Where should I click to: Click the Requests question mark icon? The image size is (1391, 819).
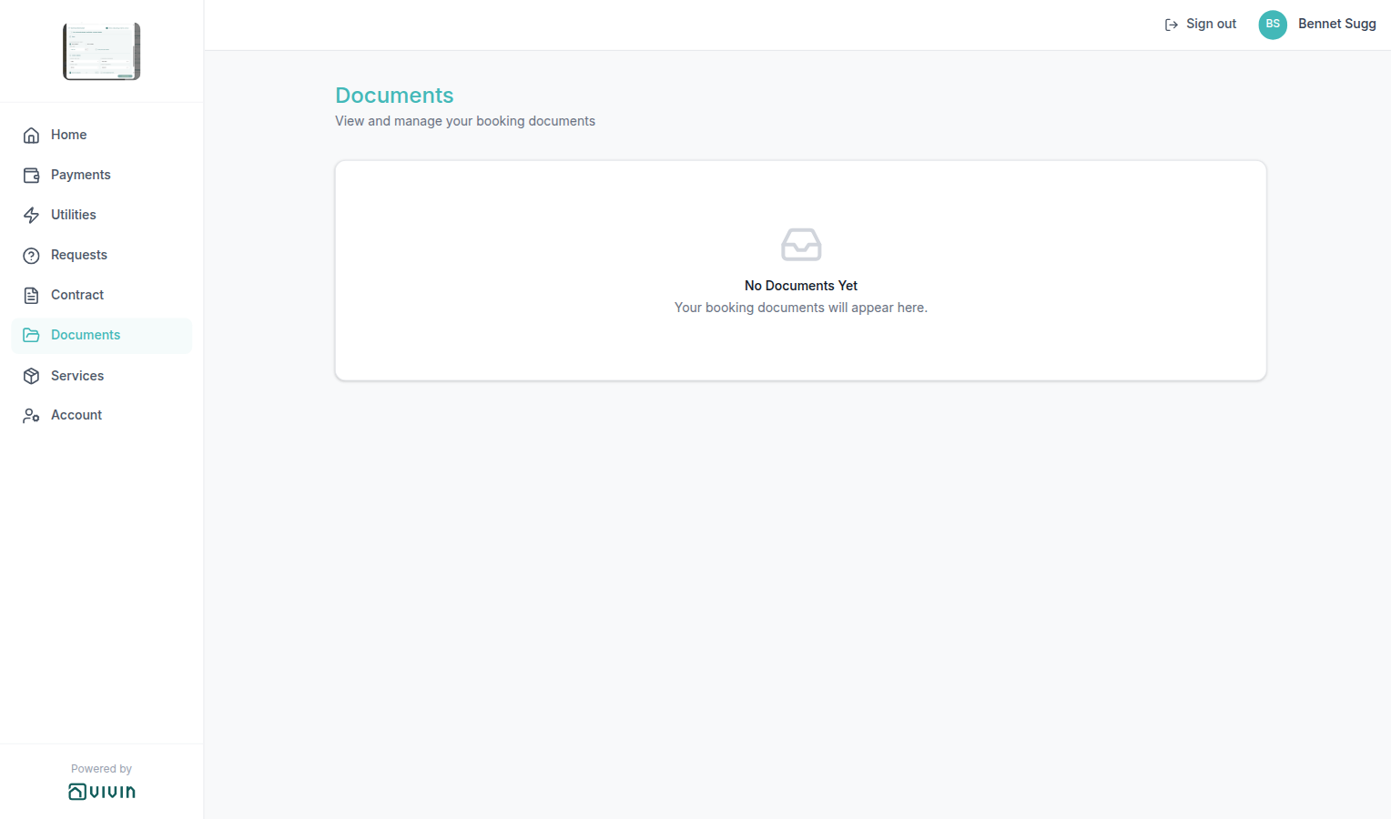31,256
